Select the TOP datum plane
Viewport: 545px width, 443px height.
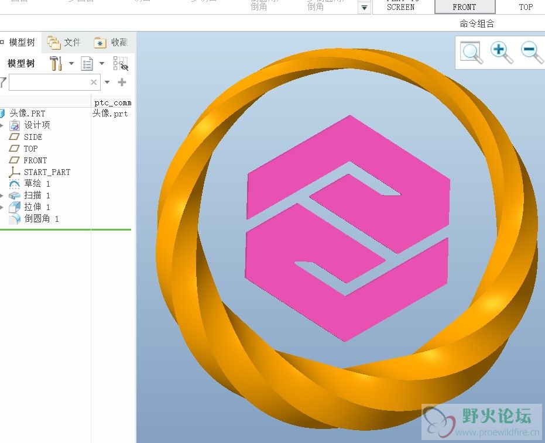30,149
